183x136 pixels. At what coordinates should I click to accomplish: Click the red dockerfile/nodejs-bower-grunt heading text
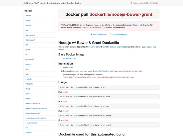coord(121,14)
